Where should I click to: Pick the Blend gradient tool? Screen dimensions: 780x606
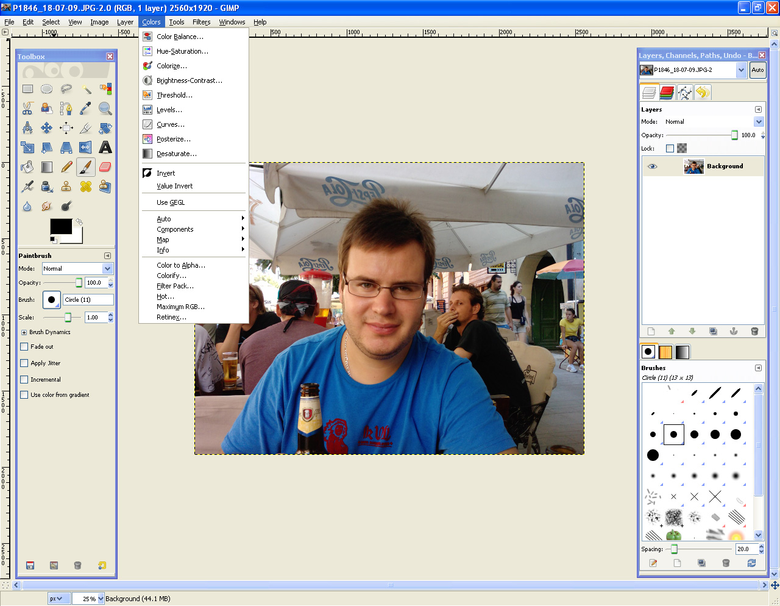pyautogui.click(x=47, y=167)
